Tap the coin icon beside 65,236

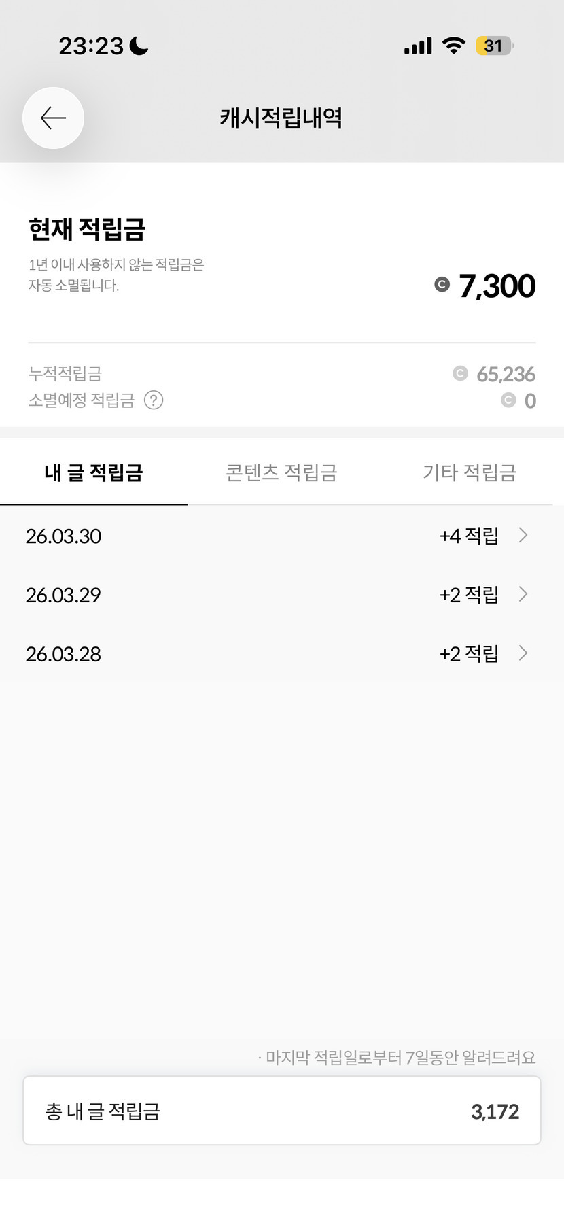(460, 373)
